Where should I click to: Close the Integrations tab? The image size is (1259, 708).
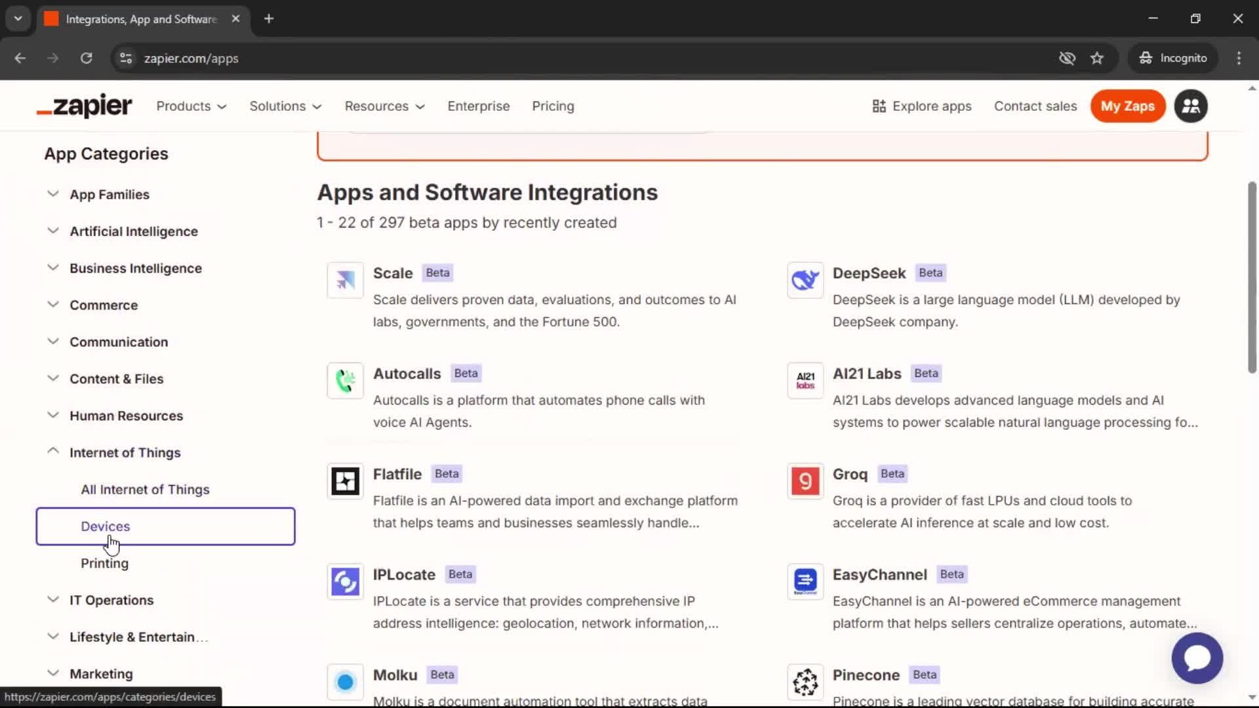coord(235,19)
